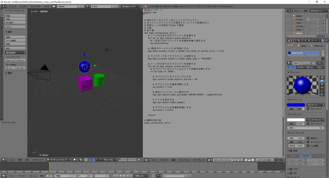This screenshot has height=178, width=329.
Task: Jump to the first frame icon
Action: point(114,176)
